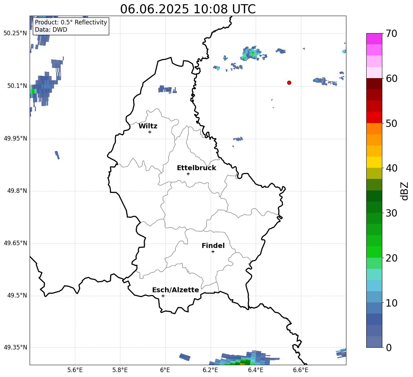Click the 6.6°E longitude label
The image size is (413, 377).
pyautogui.click(x=301, y=370)
